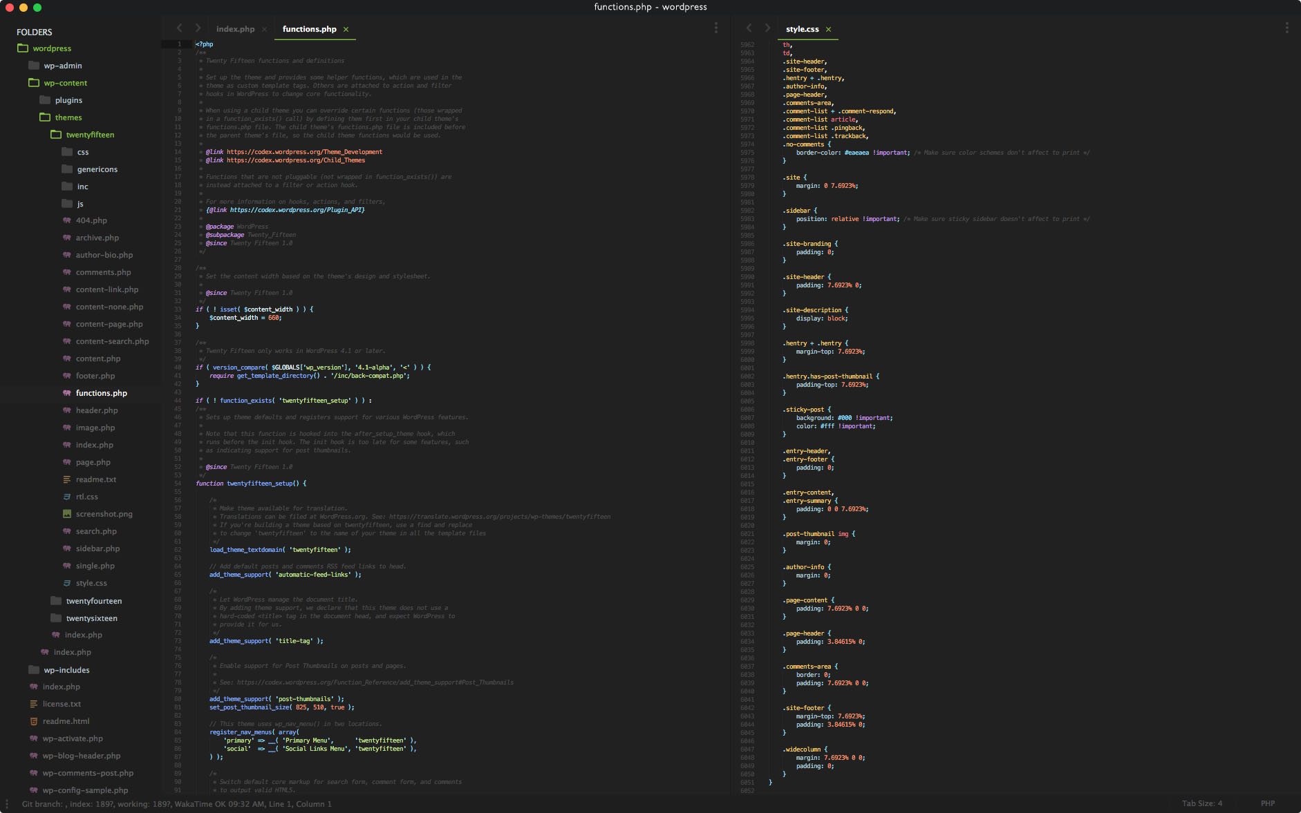1301x813 pixels.
Task: Click the CSS icon next to rtl.css
Action: click(67, 497)
